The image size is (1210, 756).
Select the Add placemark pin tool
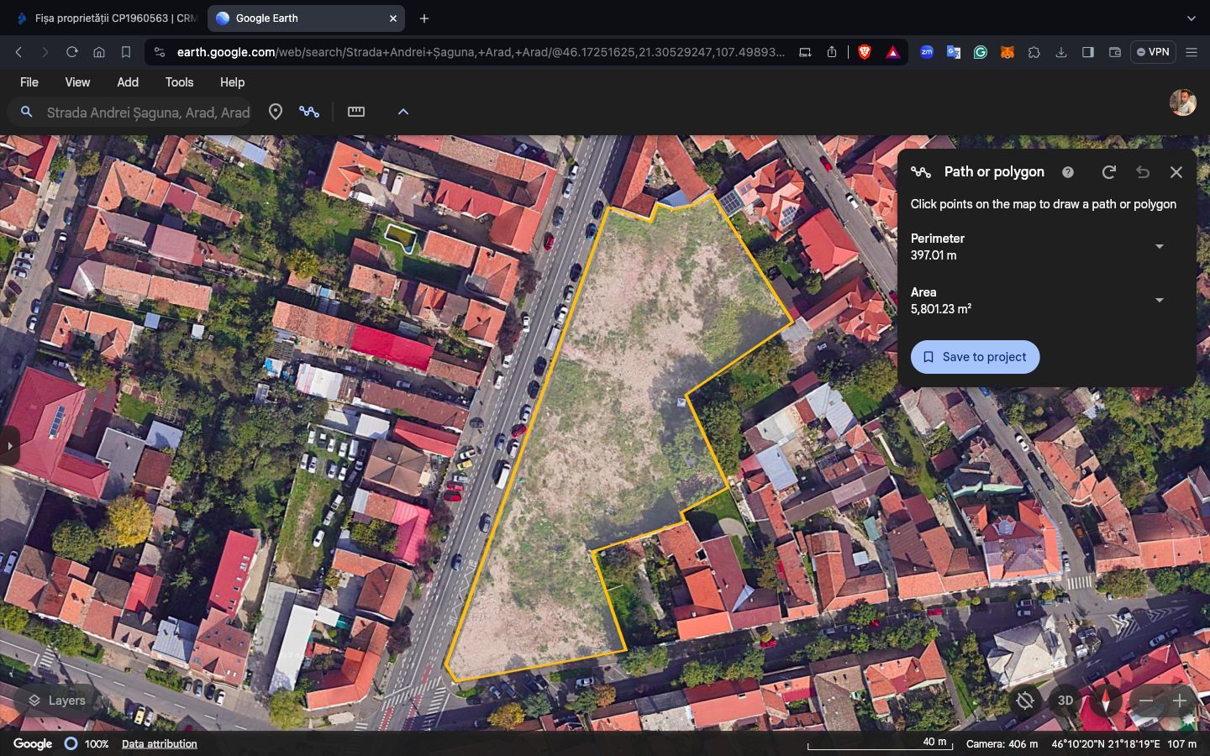pos(275,112)
